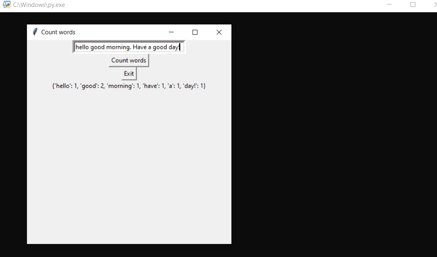Click the Count words title bar label
The width and height of the screenshot is (437, 257).
point(59,32)
